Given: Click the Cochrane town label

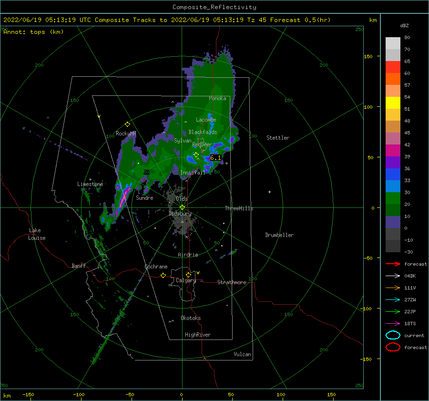Looking at the screenshot, I should [x=156, y=267].
